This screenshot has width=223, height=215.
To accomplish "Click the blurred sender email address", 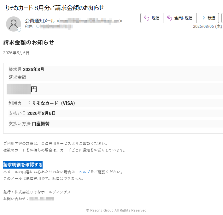I will pyautogui.click(x=89, y=21).
